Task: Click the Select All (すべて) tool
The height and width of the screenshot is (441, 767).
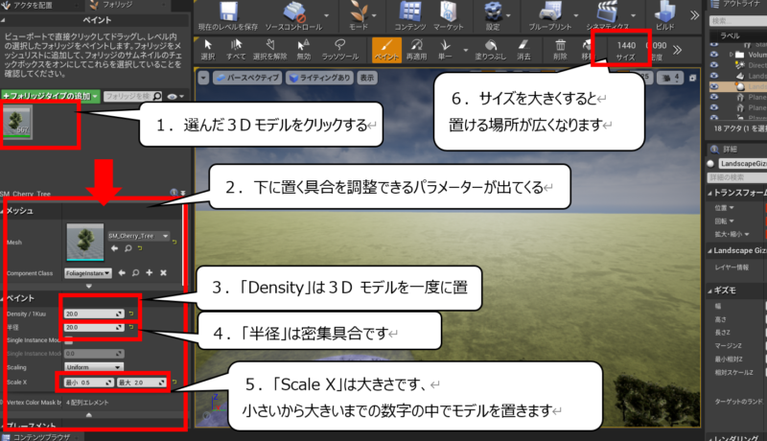Action: tap(236, 50)
